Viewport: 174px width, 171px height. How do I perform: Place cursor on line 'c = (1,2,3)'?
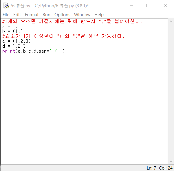[x=16, y=41]
